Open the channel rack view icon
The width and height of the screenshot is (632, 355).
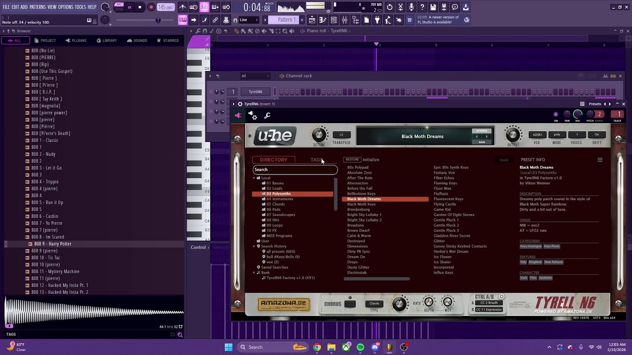pyautogui.click(x=334, y=20)
